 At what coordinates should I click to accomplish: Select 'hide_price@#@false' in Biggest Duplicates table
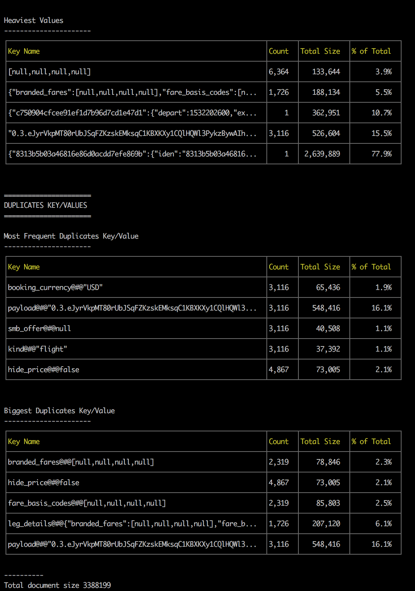(43, 483)
